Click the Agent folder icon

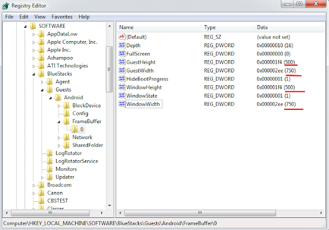(x=50, y=82)
